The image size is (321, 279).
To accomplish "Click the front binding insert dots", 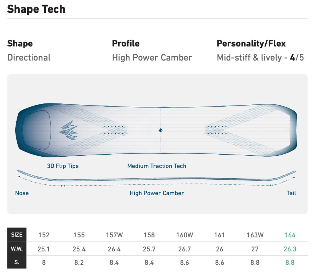I will tap(114, 130).
